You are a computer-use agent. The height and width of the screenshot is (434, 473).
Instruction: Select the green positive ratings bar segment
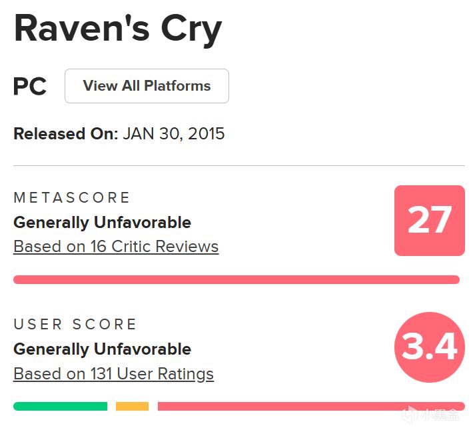pyautogui.click(x=60, y=406)
